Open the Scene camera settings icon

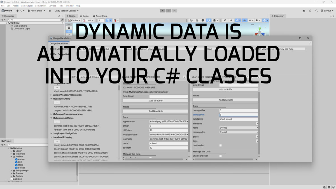coord(258,20)
